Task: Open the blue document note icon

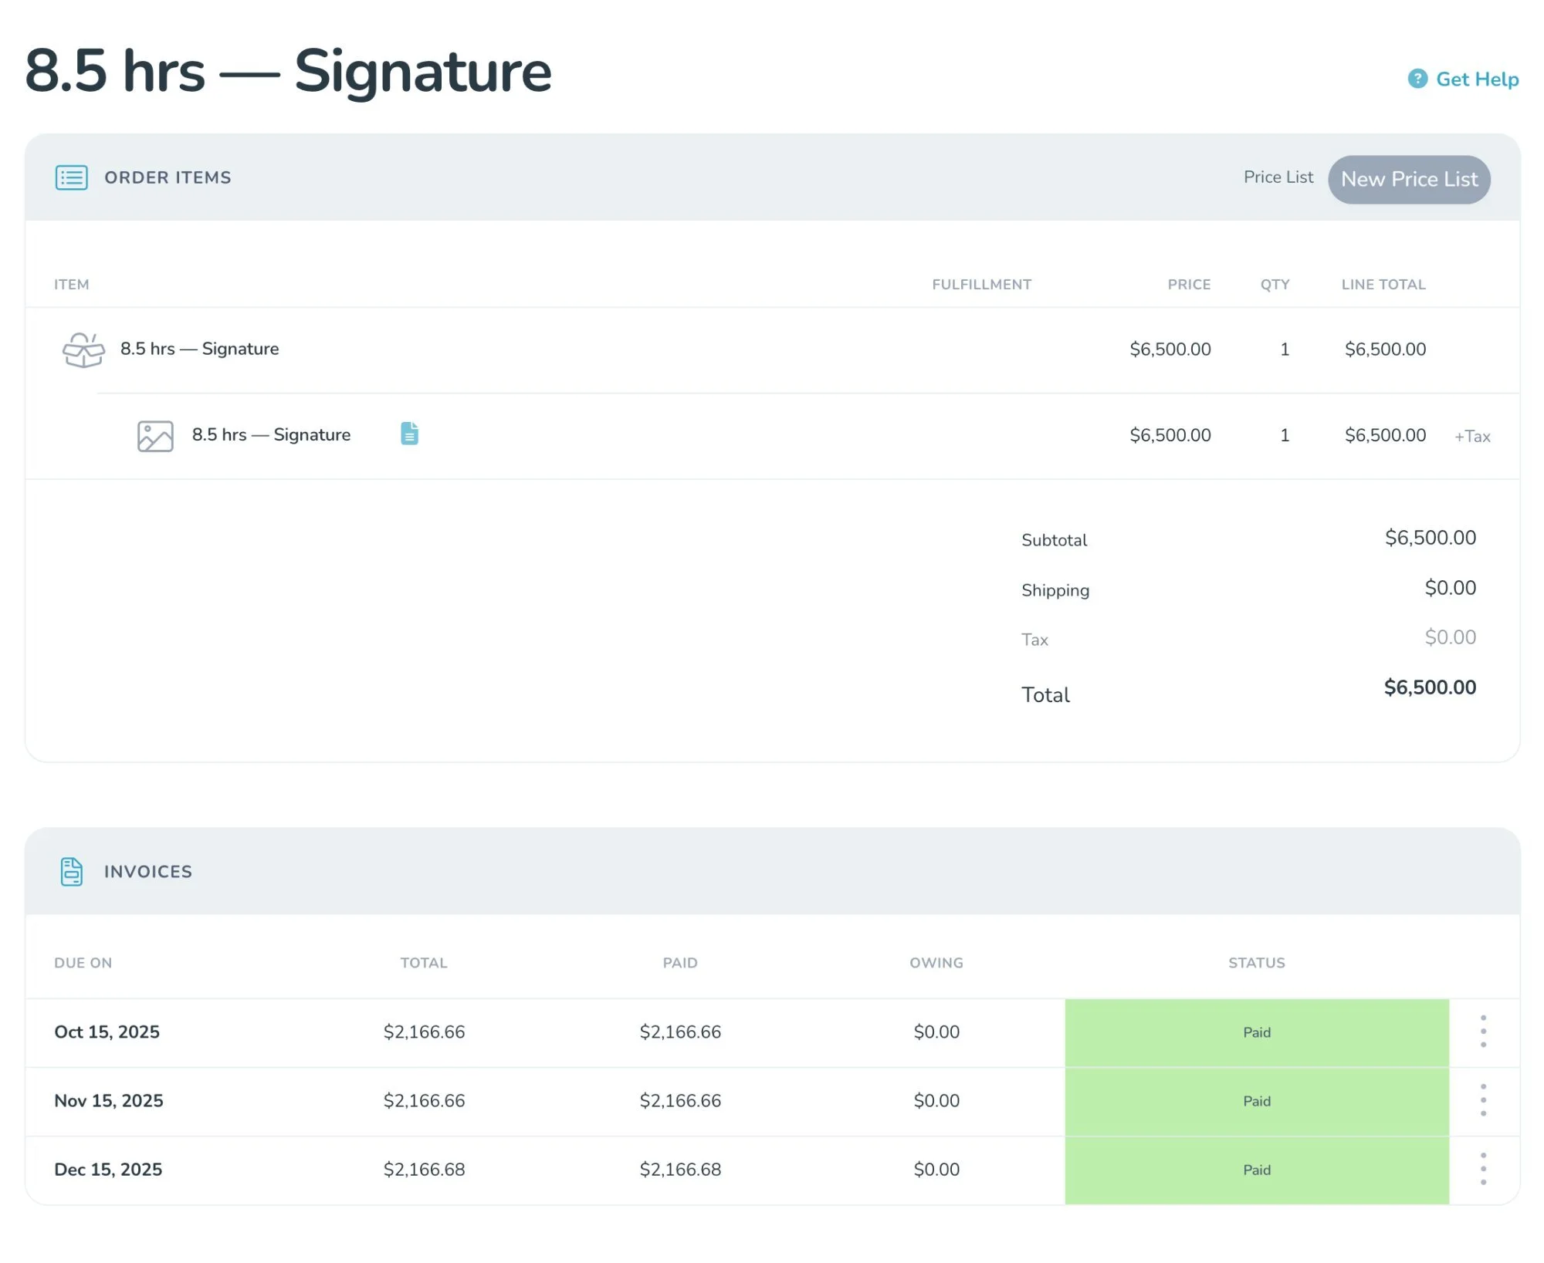Action: click(x=409, y=434)
